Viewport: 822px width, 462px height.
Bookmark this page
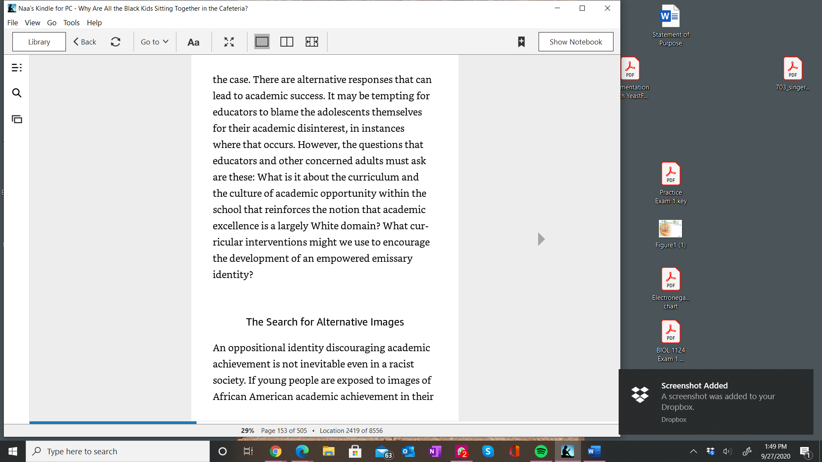[521, 42]
